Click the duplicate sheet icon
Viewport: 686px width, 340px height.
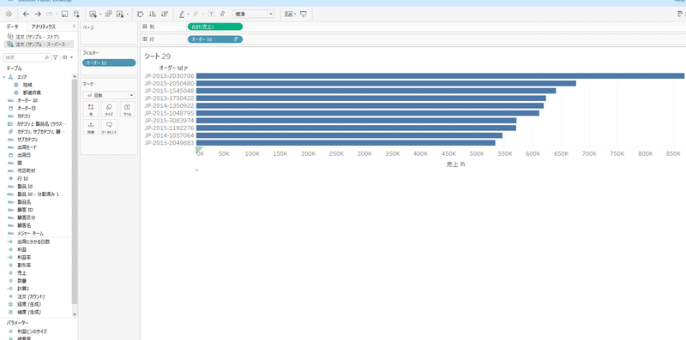tap(109, 14)
